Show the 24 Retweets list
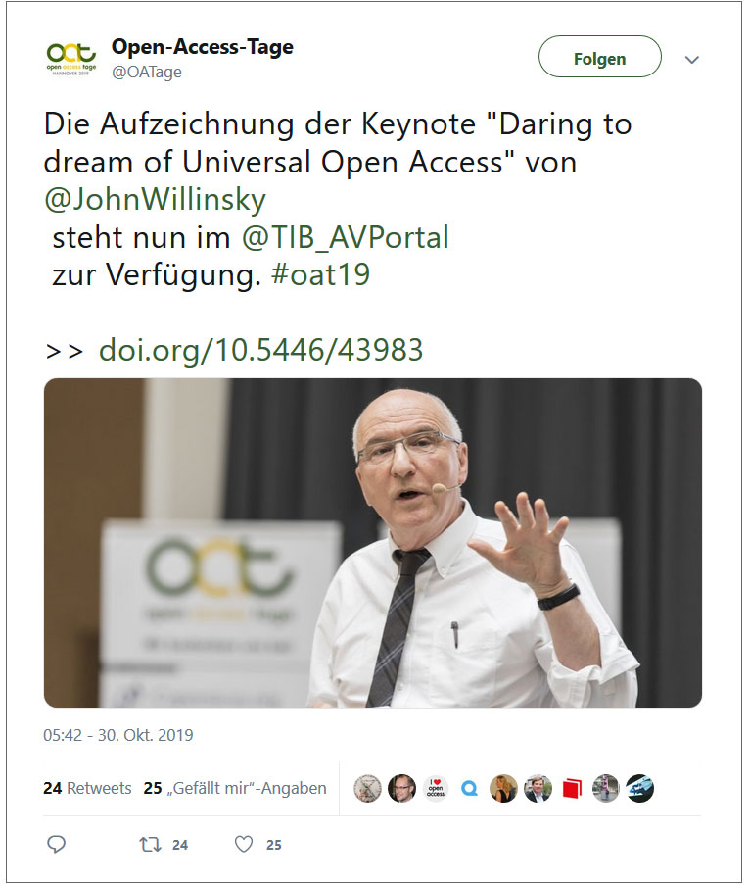This screenshot has height=884, width=749. 87,788
